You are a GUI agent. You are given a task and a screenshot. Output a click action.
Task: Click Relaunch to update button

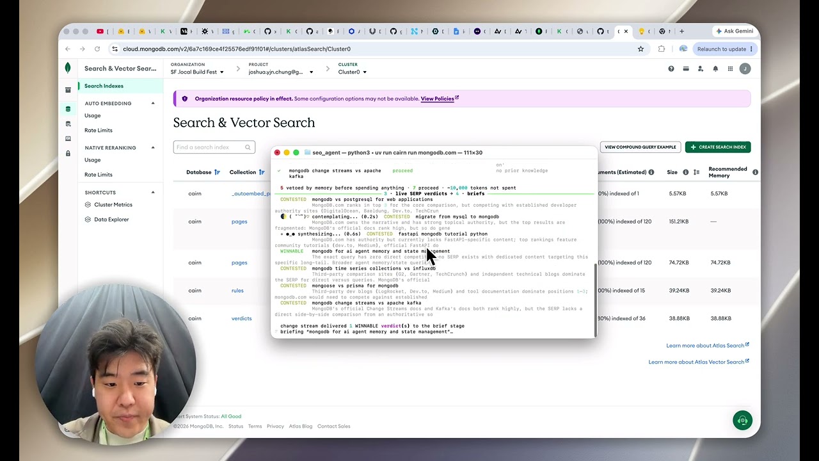coord(725,49)
